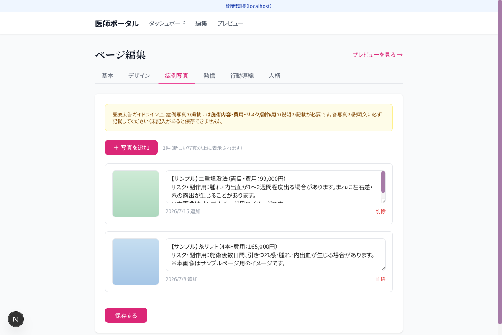
Task: Click the page's vertical scrollbar
Action: pos(499,162)
